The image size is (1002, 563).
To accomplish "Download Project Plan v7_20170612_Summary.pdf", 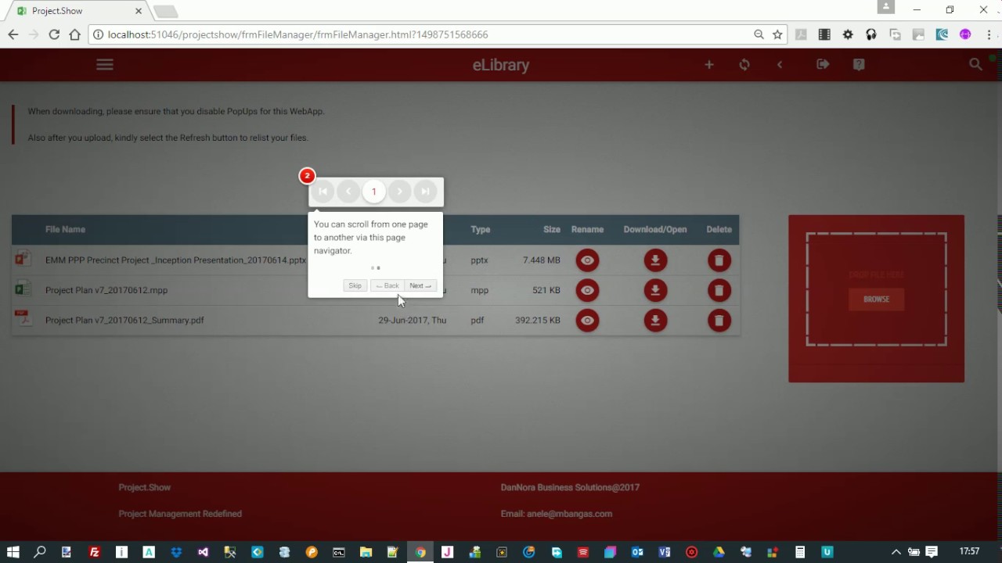I will point(655,320).
